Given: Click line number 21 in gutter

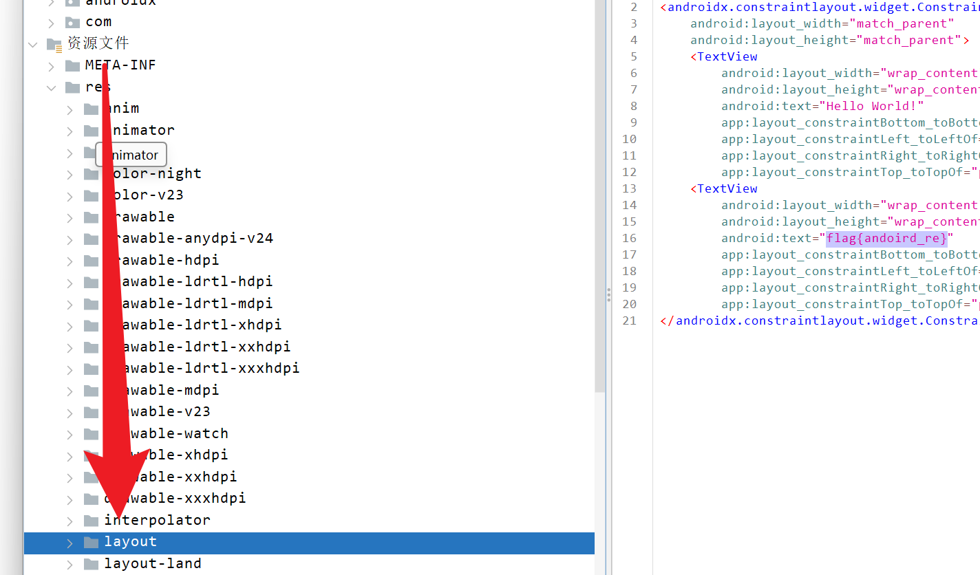Looking at the screenshot, I should [630, 321].
